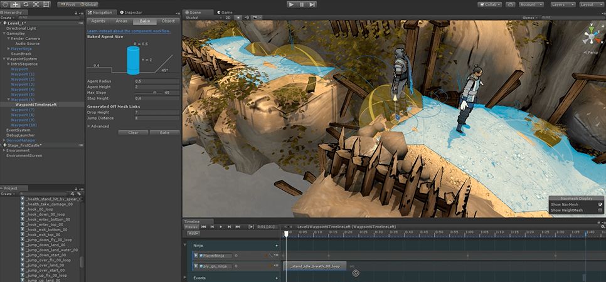Viewport: 606px width, 282px height.
Task: Toggle the Timeline Preview button
Action: pos(191,227)
